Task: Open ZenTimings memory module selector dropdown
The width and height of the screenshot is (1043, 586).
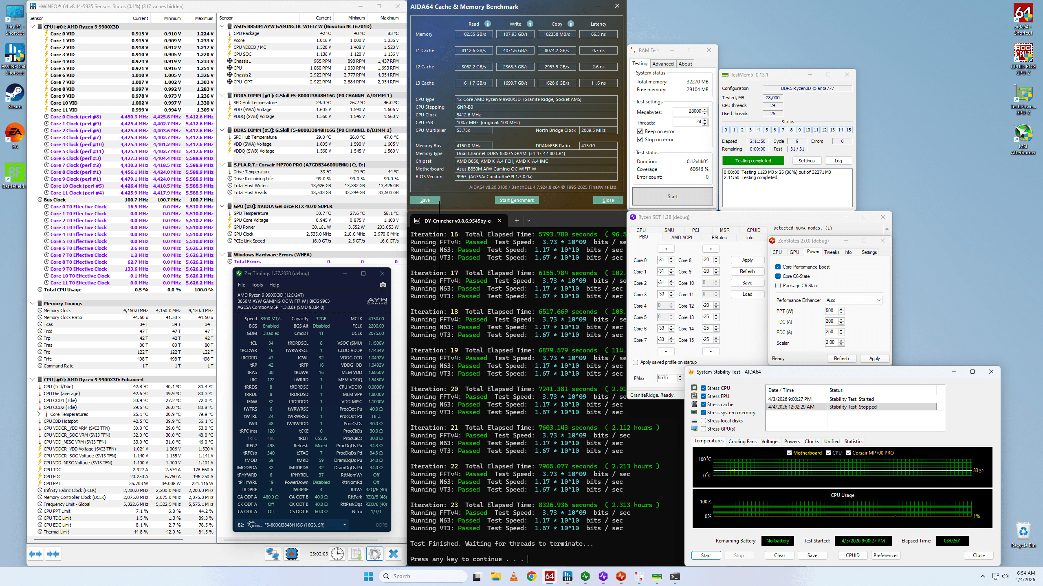Action: 344,525
